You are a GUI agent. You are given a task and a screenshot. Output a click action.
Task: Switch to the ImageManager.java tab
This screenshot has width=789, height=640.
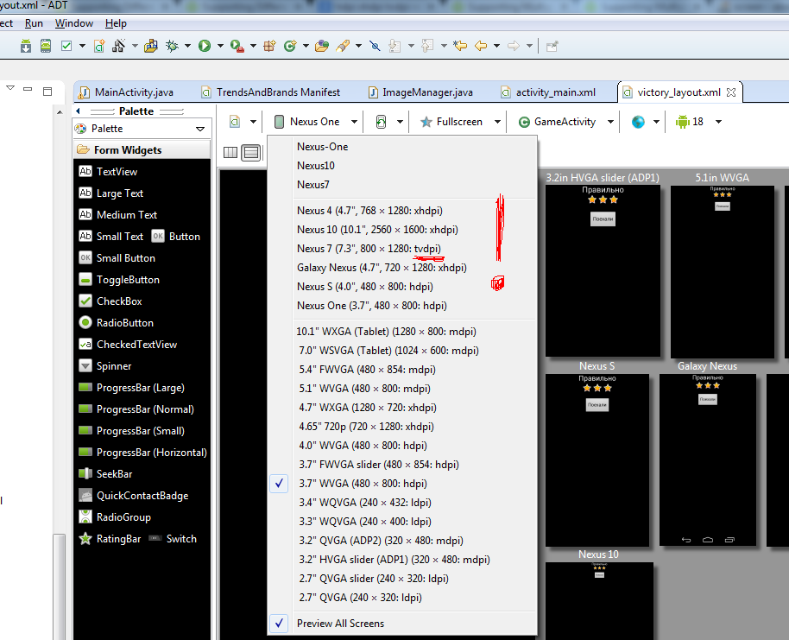pos(421,92)
